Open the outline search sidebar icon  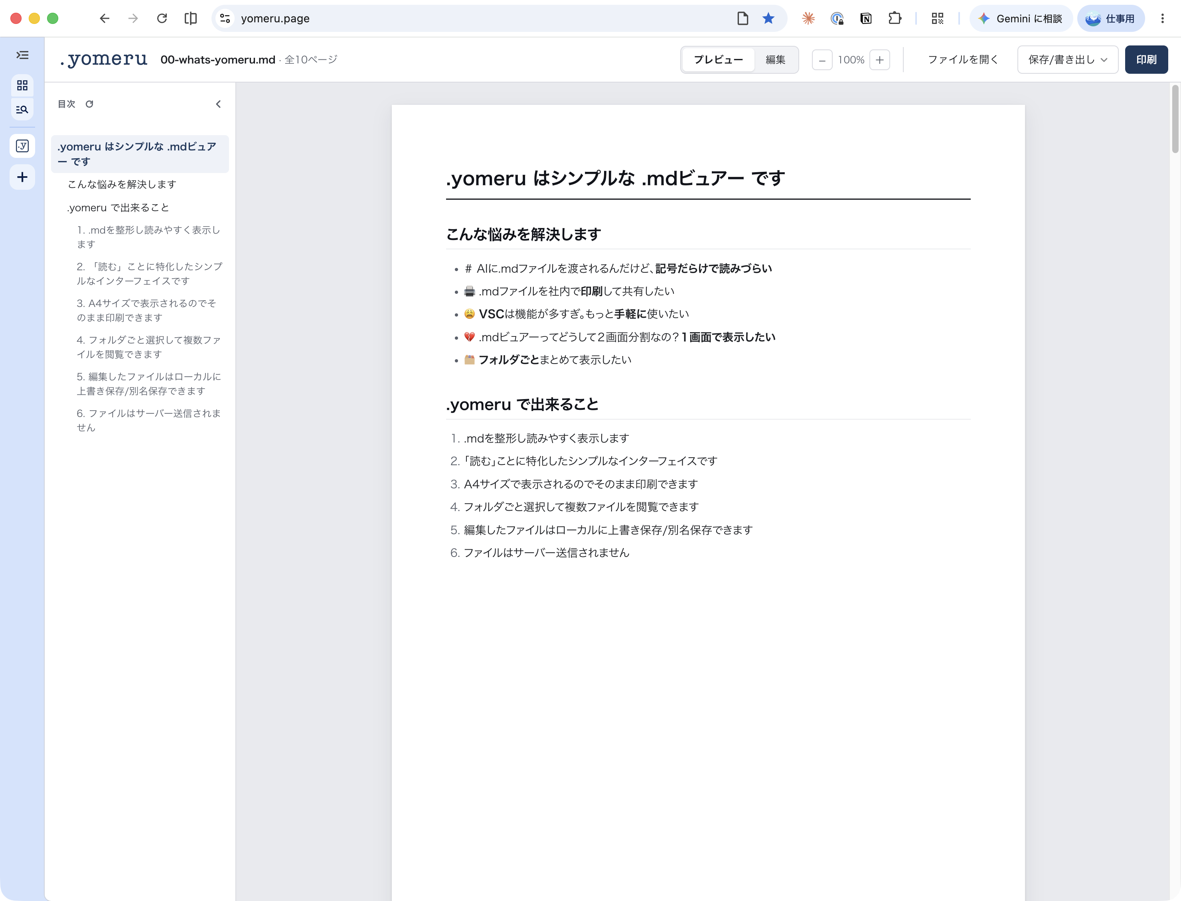[22, 109]
